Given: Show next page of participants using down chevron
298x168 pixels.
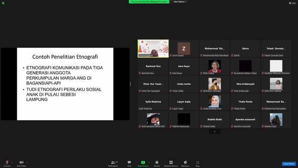Looking at the screenshot, I should 215,132.
